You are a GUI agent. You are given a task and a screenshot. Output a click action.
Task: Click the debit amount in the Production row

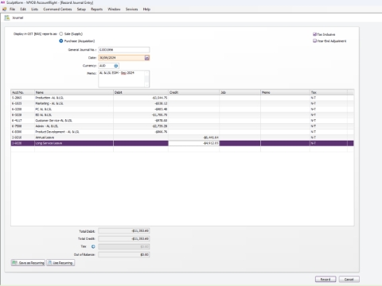point(159,98)
